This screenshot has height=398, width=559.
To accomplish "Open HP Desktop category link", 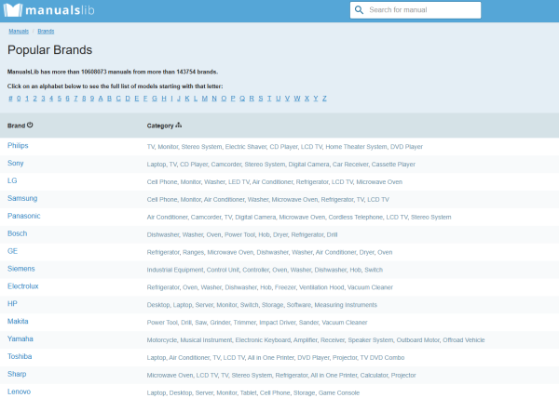I will [158, 305].
